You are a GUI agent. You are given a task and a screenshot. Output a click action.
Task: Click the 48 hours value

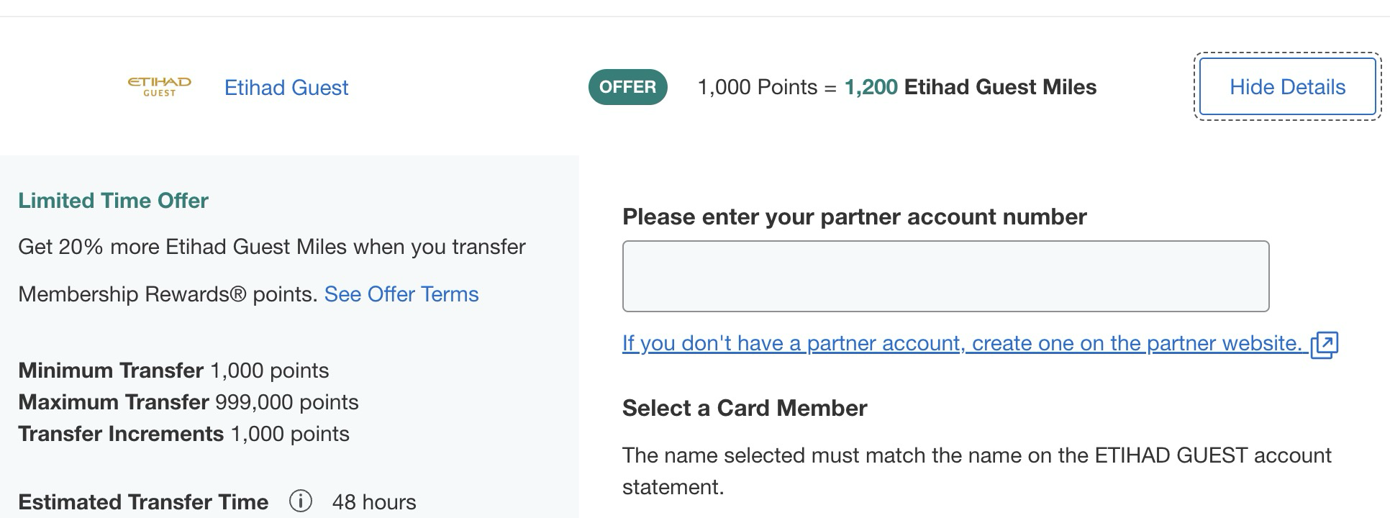[x=374, y=501]
